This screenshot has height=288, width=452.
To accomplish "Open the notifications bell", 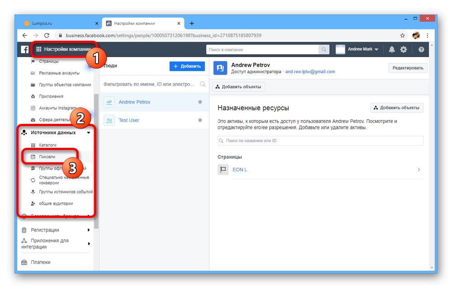I will coord(391,49).
